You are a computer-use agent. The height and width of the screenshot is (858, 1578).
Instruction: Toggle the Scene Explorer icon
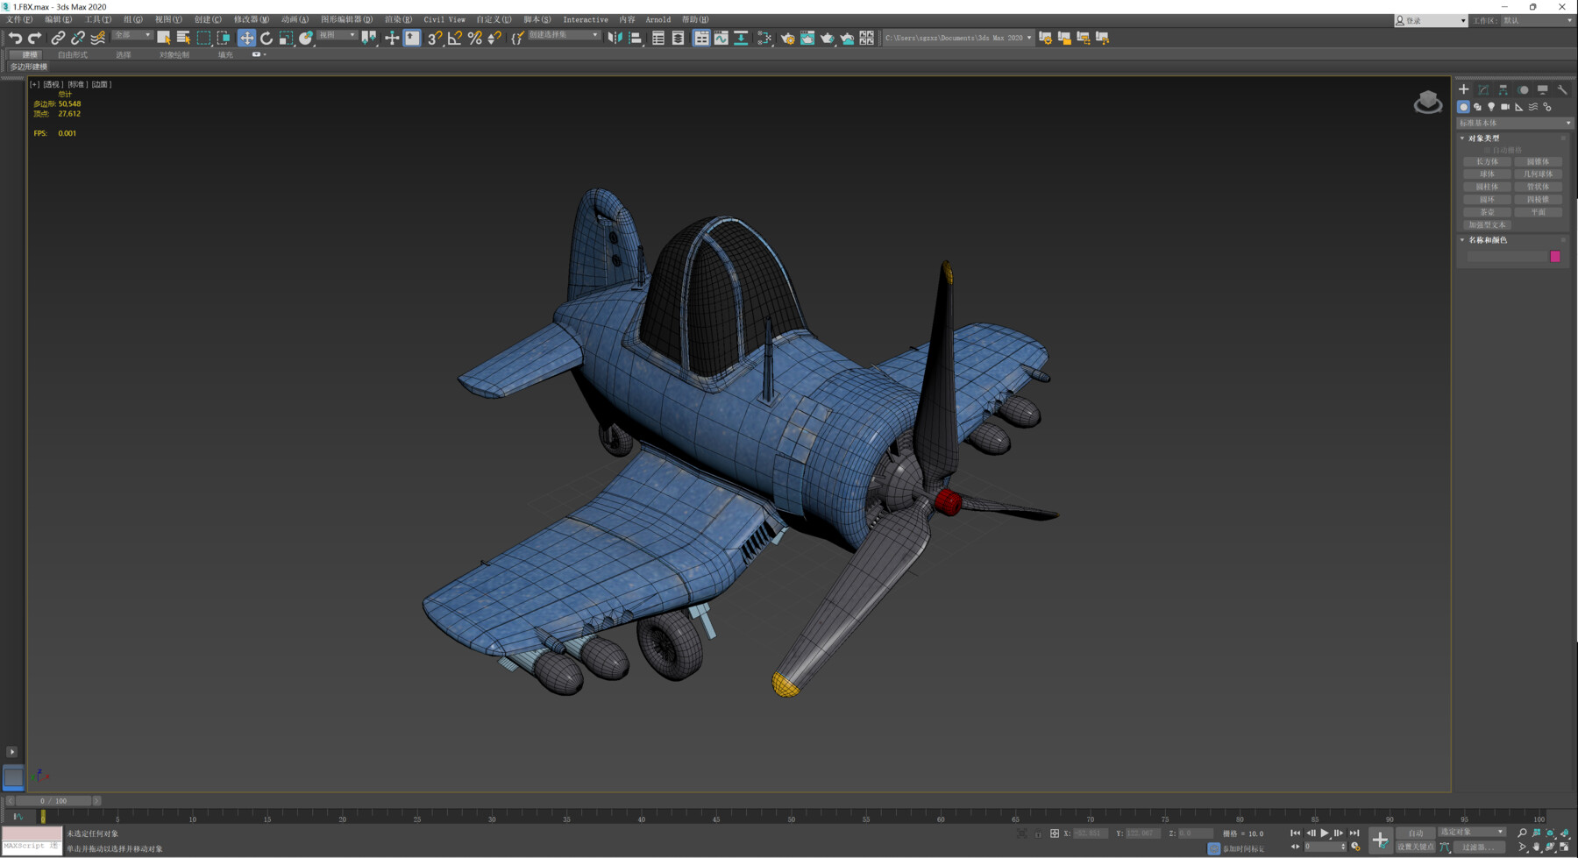(x=658, y=38)
